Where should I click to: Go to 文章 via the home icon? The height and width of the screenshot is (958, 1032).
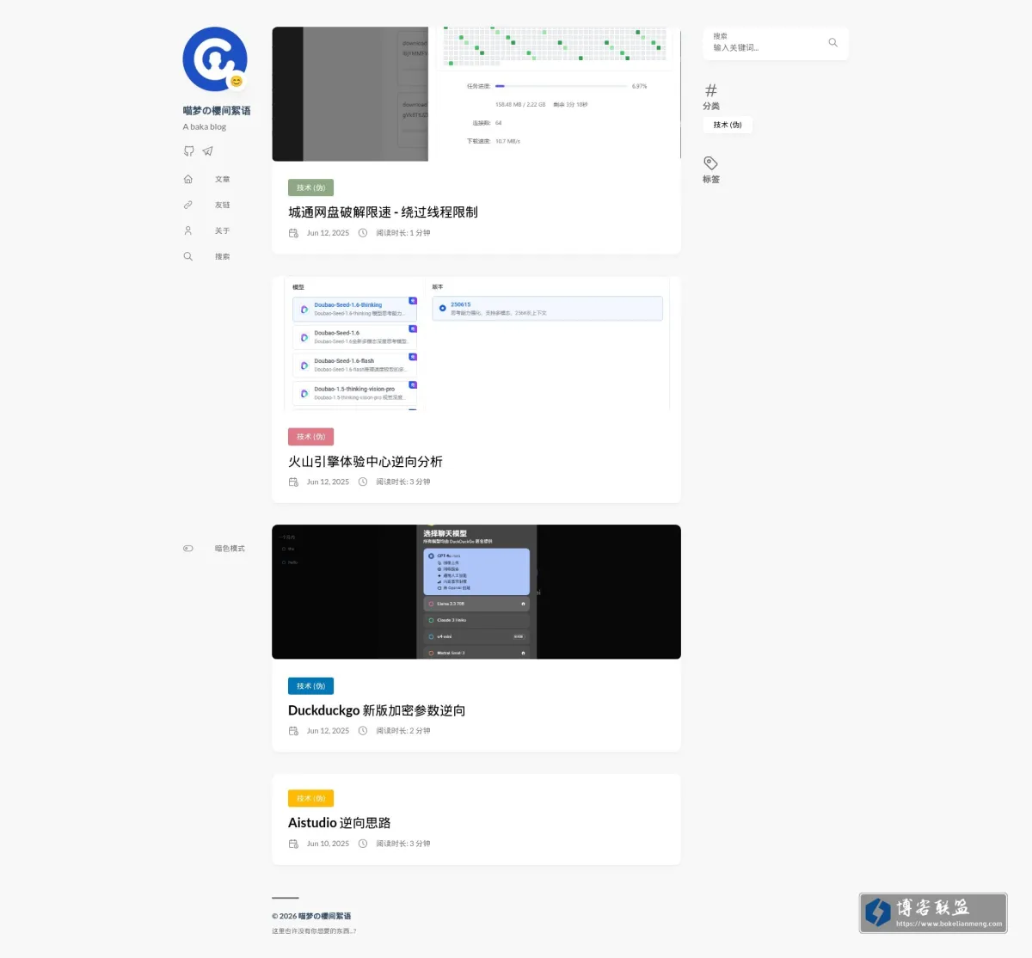(x=188, y=179)
